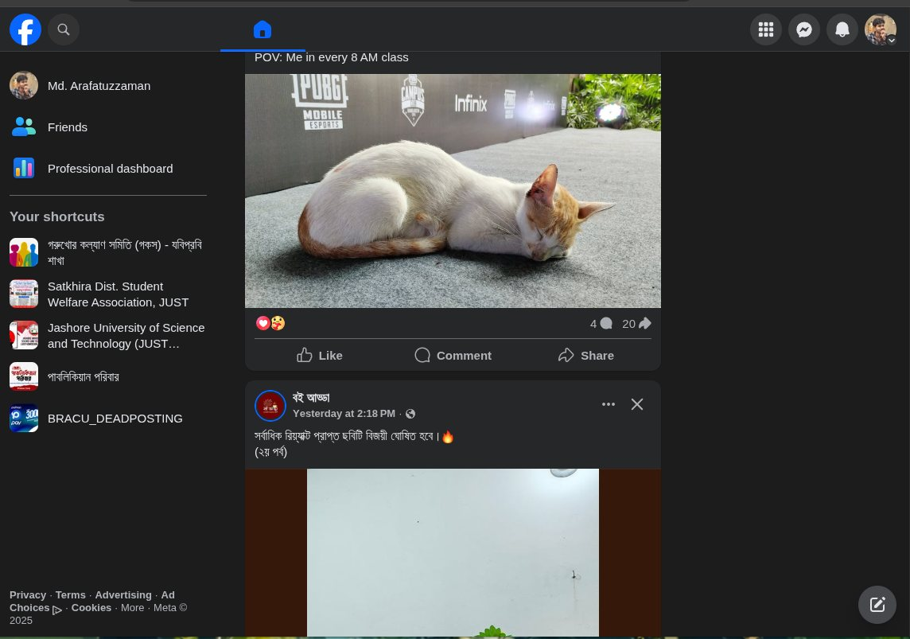The width and height of the screenshot is (910, 639).
Task: Open the apps Menu grid
Action: point(766,29)
